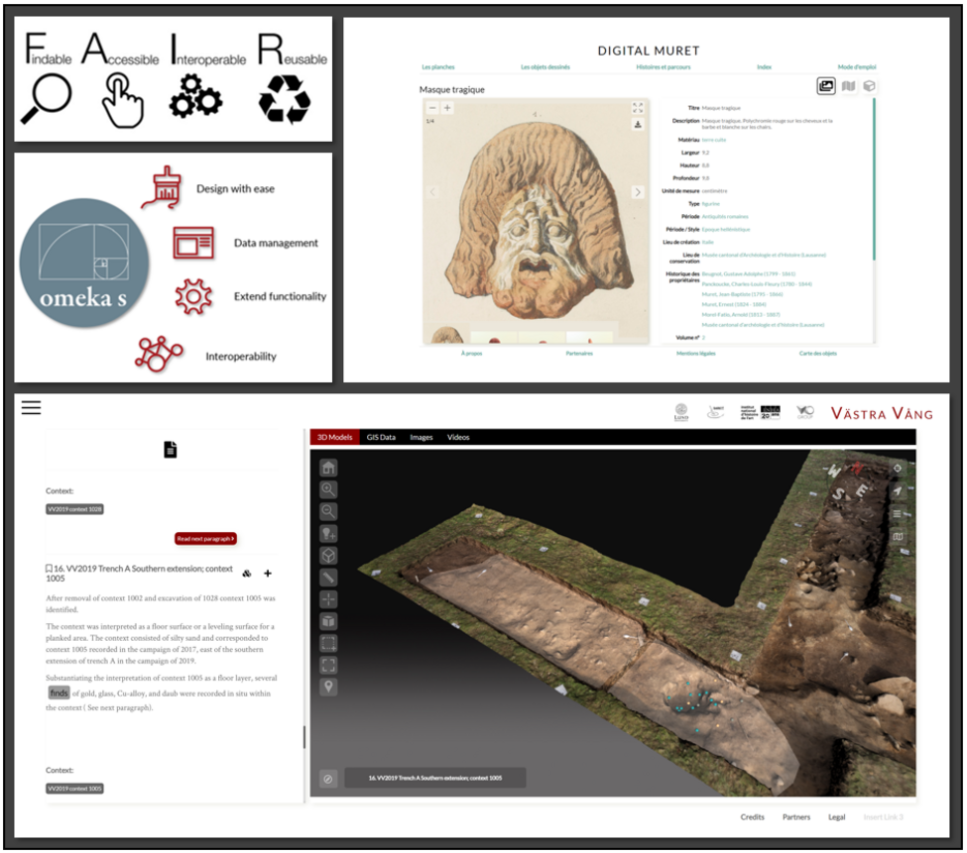Click the layers icon beside paragraph 16 title

(x=247, y=574)
